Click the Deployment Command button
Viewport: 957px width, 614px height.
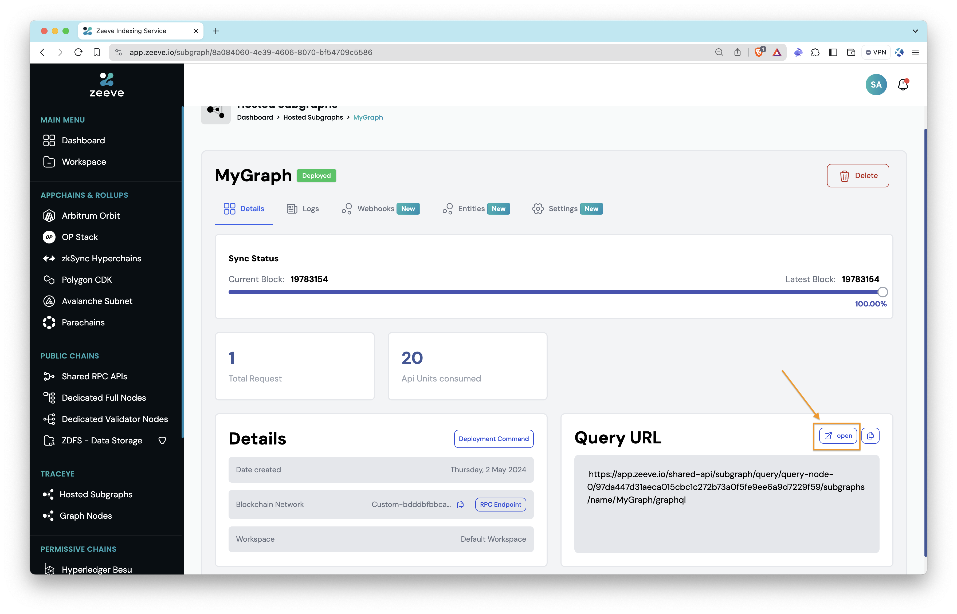(493, 439)
